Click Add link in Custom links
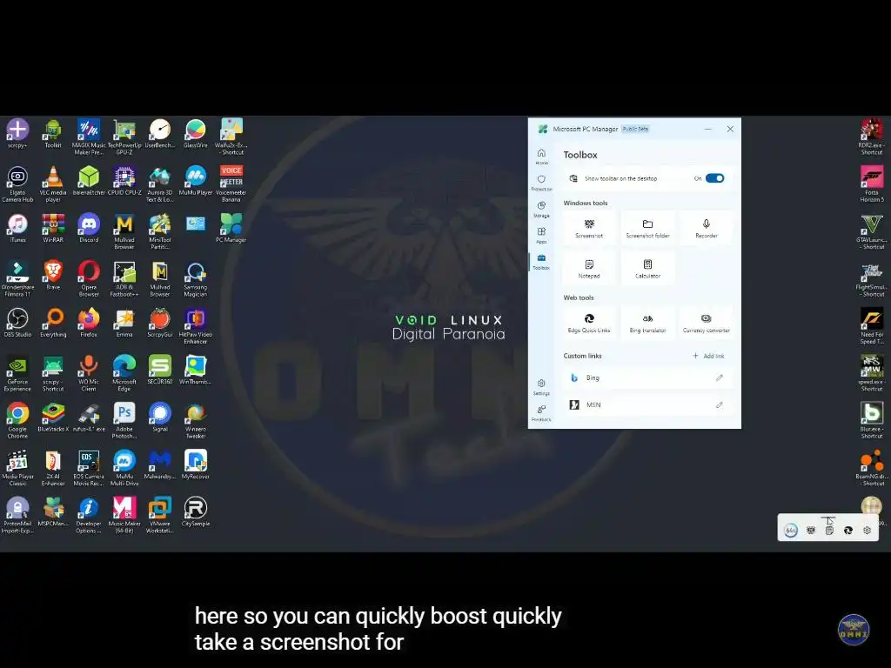This screenshot has width=891, height=668. tap(708, 356)
